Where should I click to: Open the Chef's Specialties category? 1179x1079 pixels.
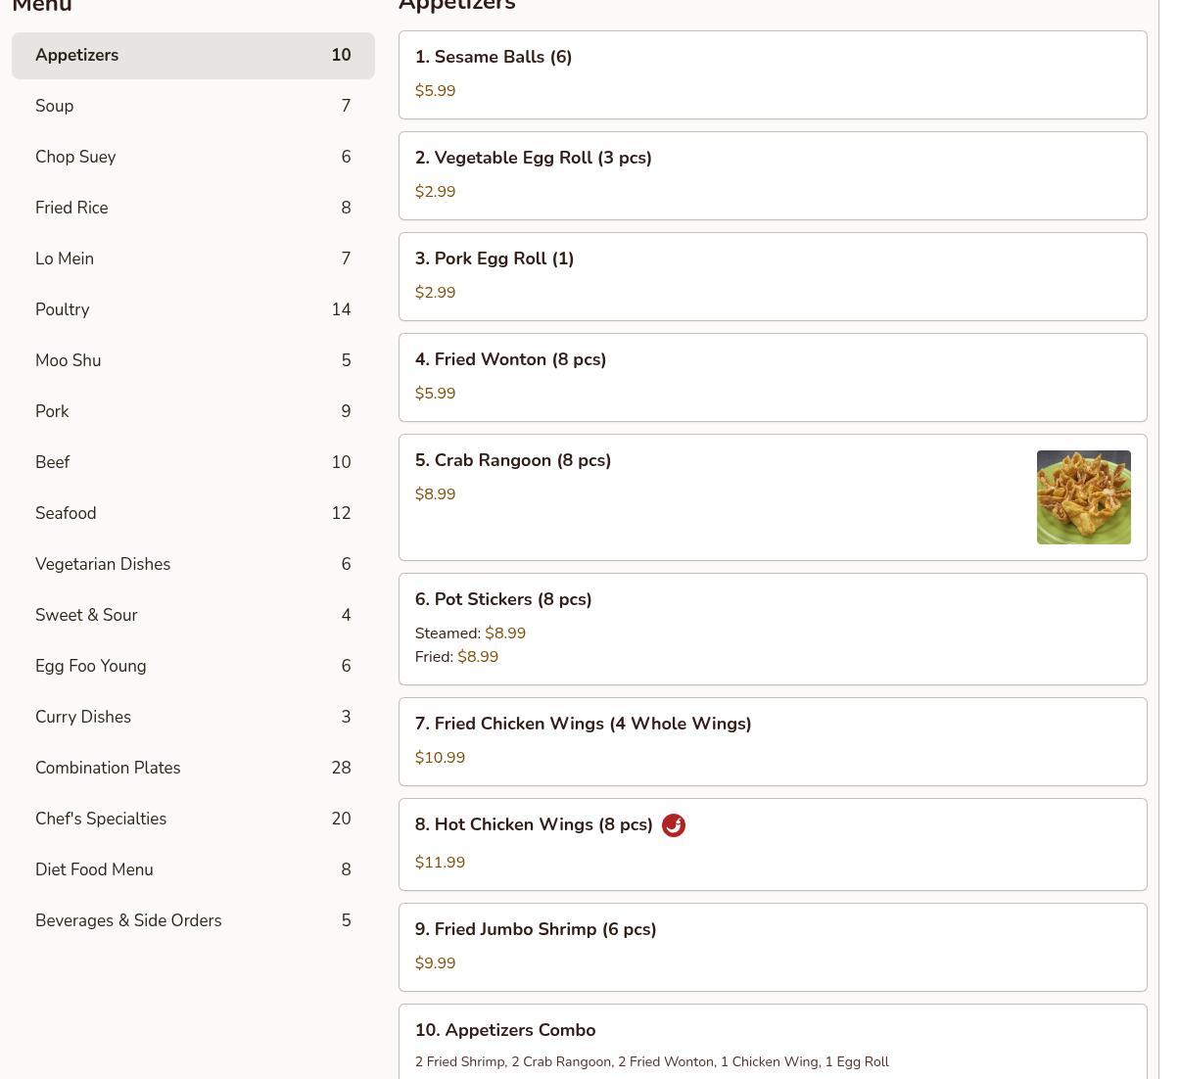pos(193,820)
